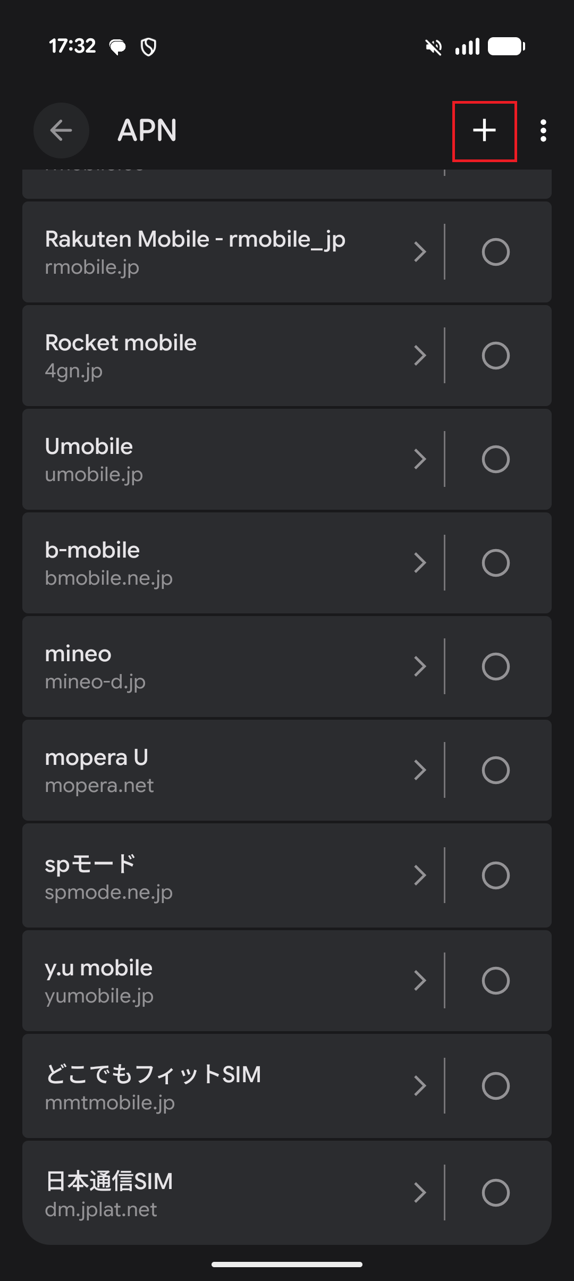
Task: Tap the home gesture bar
Action: (287, 1265)
